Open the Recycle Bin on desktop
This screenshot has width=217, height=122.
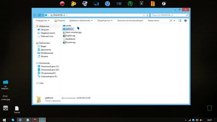point(210,108)
